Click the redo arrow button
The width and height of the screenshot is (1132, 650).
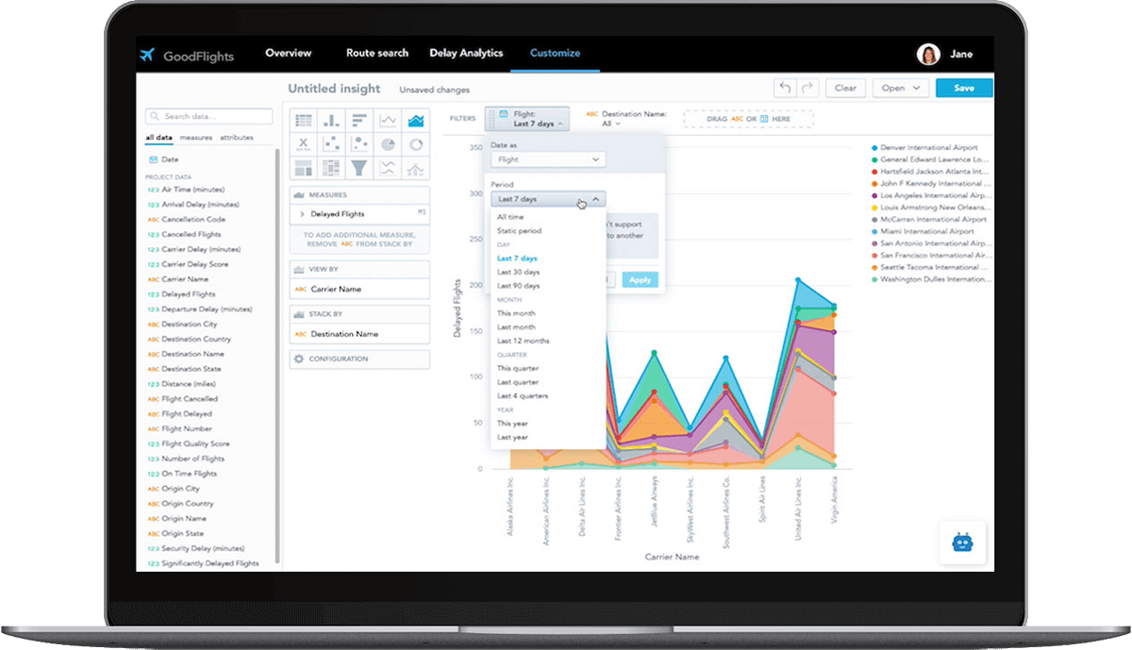(807, 88)
